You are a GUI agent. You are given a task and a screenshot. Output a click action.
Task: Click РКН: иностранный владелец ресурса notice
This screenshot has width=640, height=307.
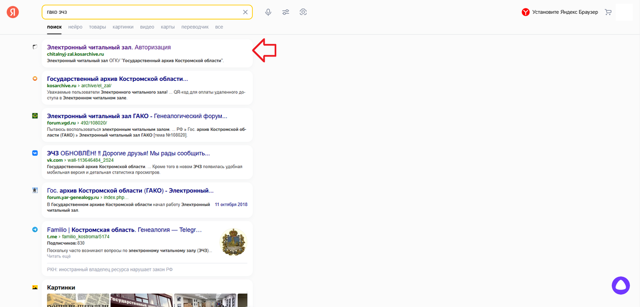click(x=110, y=270)
